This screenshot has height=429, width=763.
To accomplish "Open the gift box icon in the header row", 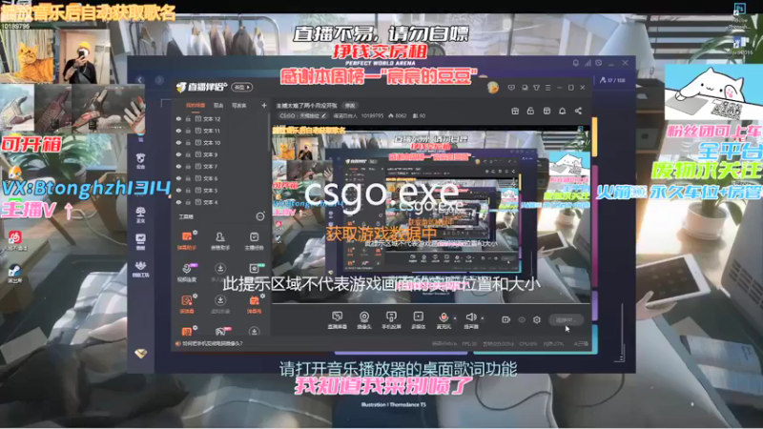I will click(x=515, y=111).
